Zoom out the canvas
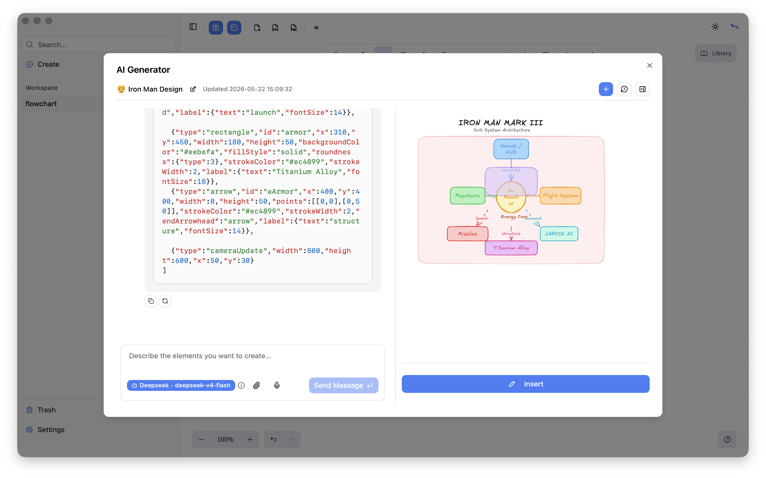 [201, 439]
